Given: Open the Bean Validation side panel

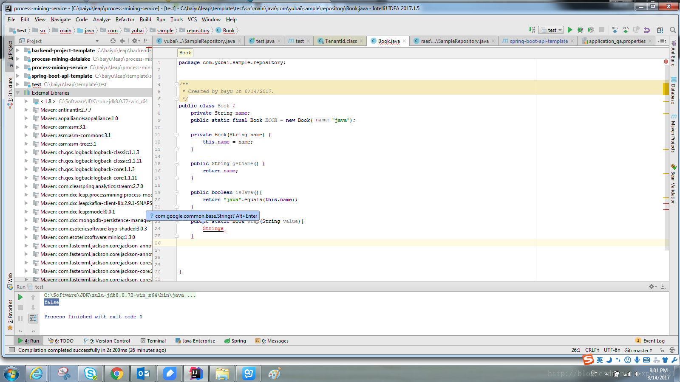Looking at the screenshot, I should tap(673, 184).
